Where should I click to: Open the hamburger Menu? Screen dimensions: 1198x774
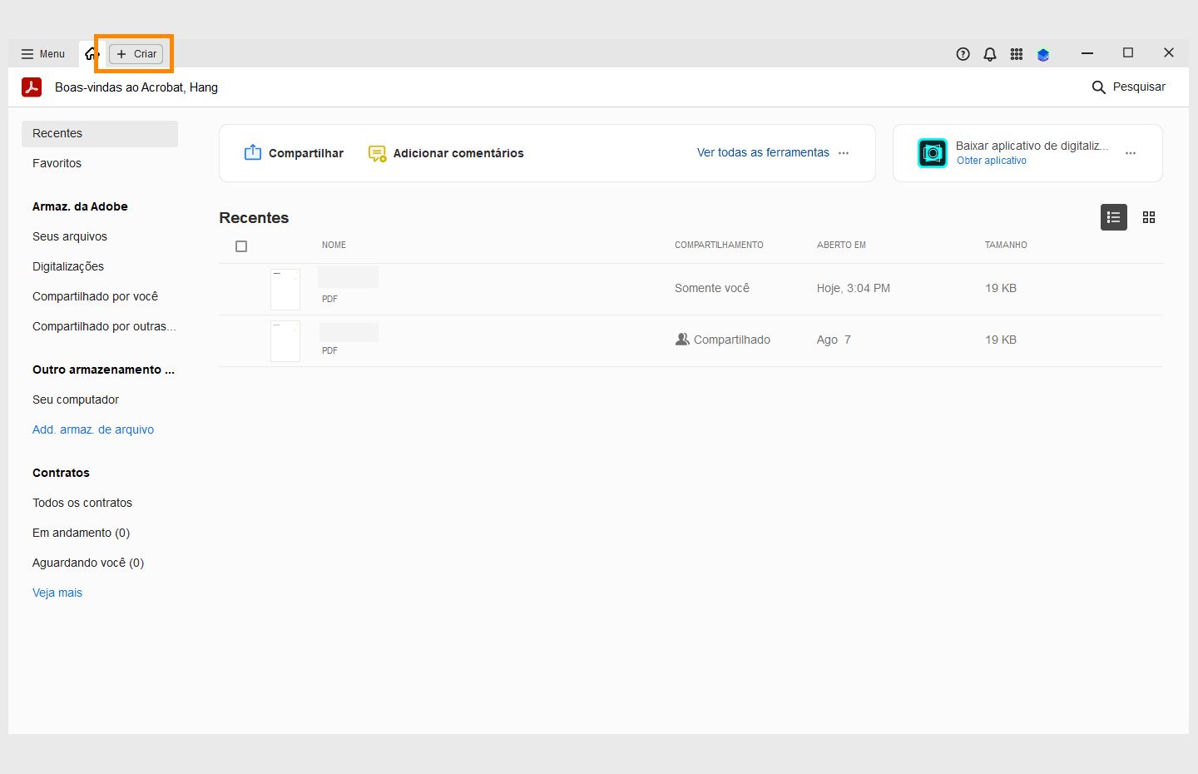tap(43, 54)
